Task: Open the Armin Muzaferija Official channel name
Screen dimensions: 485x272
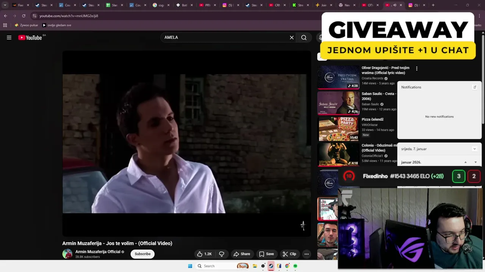Action: (98, 252)
